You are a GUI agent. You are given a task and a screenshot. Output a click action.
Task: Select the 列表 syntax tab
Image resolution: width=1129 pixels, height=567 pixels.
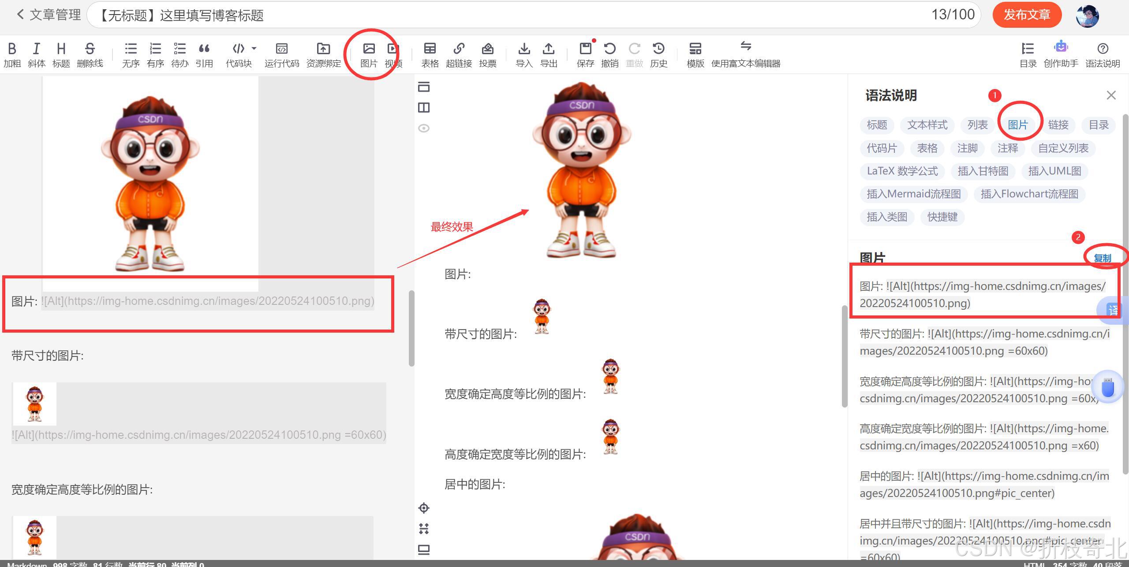click(x=978, y=125)
